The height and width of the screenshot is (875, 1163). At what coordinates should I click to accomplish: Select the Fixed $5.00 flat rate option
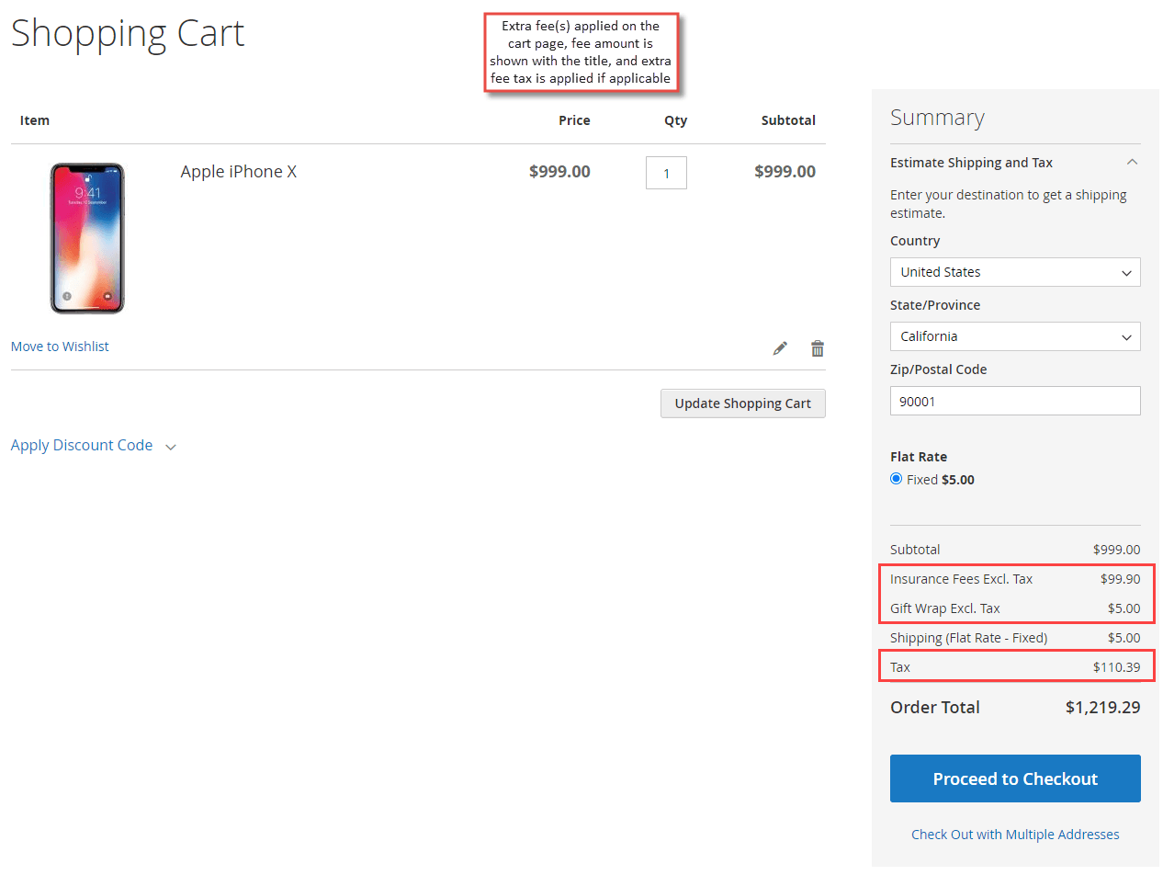tap(897, 479)
